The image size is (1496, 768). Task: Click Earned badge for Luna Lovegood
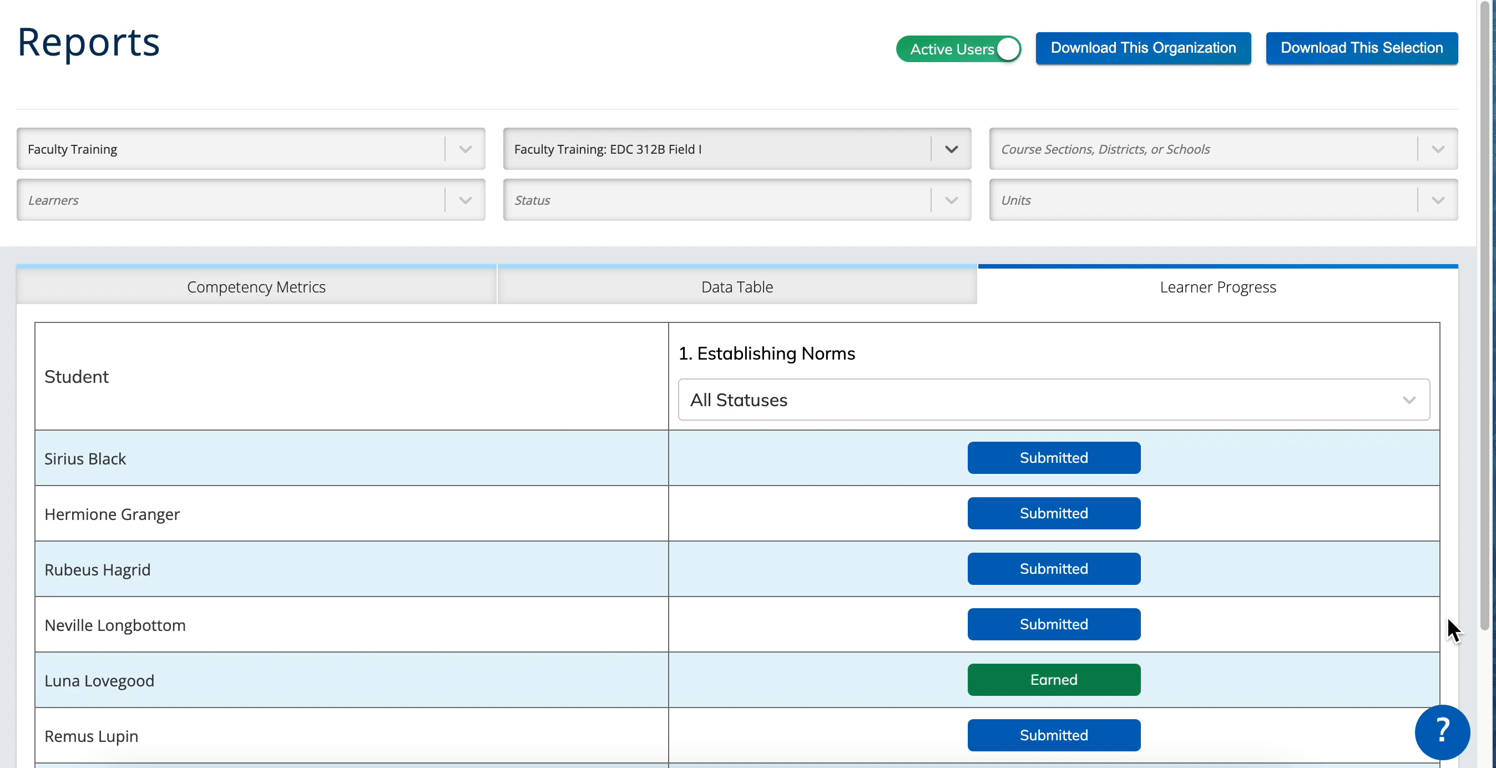(1054, 680)
